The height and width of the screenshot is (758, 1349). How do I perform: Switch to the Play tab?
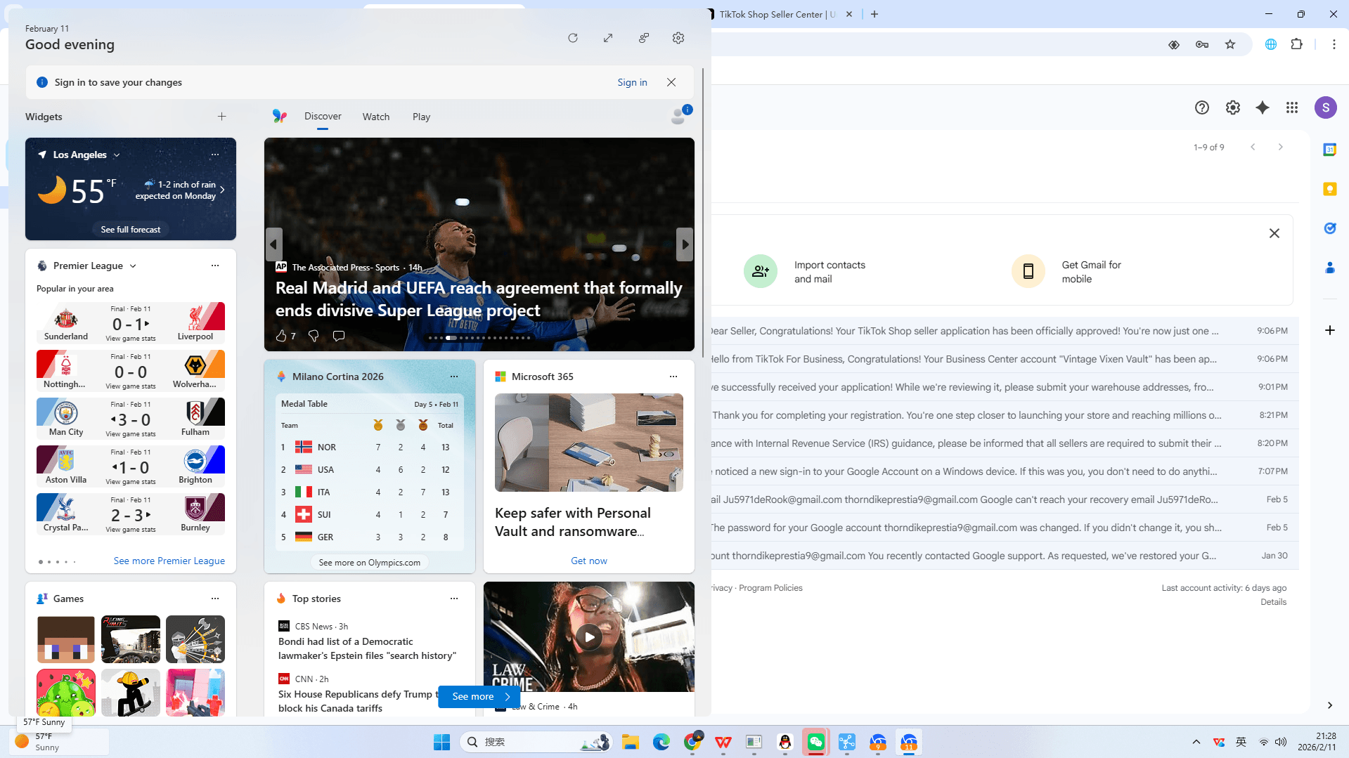pyautogui.click(x=421, y=117)
